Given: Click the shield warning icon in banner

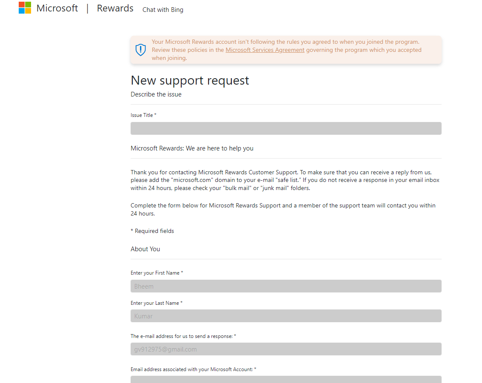Looking at the screenshot, I should tap(140, 50).
